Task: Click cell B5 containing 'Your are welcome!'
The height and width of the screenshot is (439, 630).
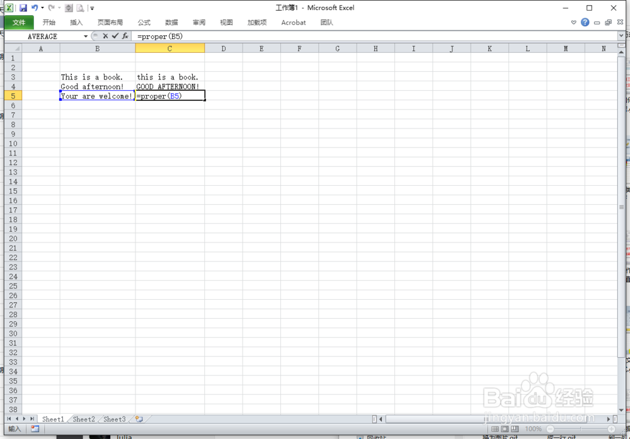Action: 98,96
